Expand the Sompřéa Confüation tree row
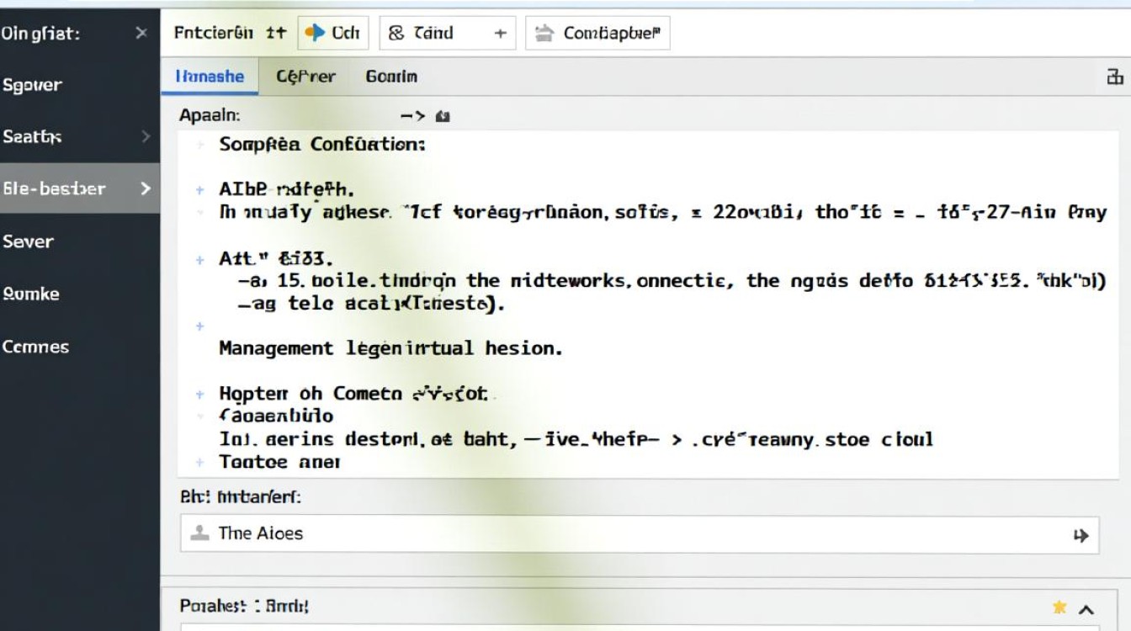 point(200,145)
